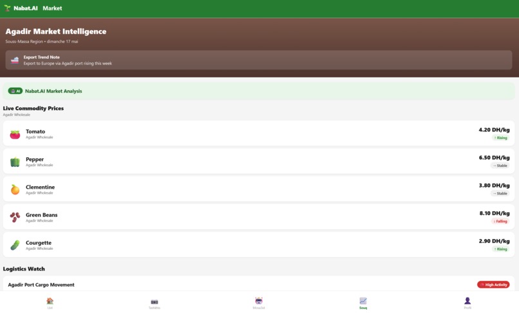Click the Nabat.AI sprout logo icon
Screen dimensions: 519x313
tap(7, 8)
